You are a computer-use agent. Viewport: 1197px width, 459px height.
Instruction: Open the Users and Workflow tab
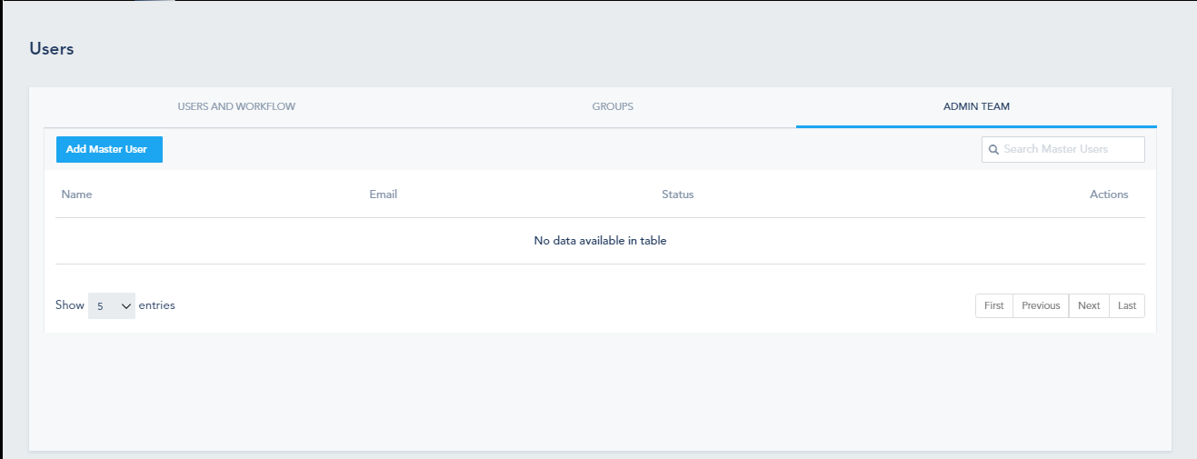tap(236, 106)
